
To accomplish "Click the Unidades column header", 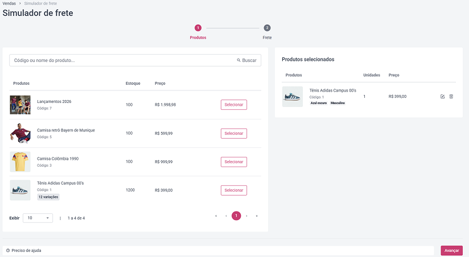I will click(372, 75).
